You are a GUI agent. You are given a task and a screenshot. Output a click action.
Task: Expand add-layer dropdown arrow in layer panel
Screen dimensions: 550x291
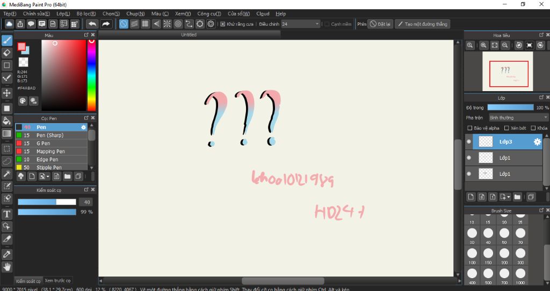click(509, 197)
